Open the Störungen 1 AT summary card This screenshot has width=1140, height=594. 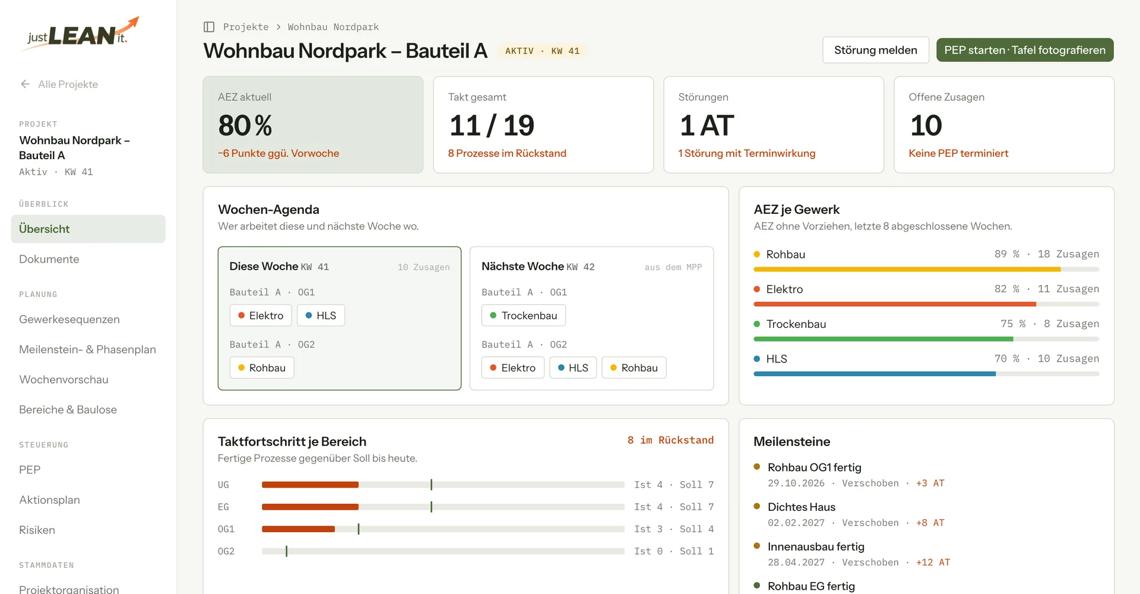coord(774,125)
